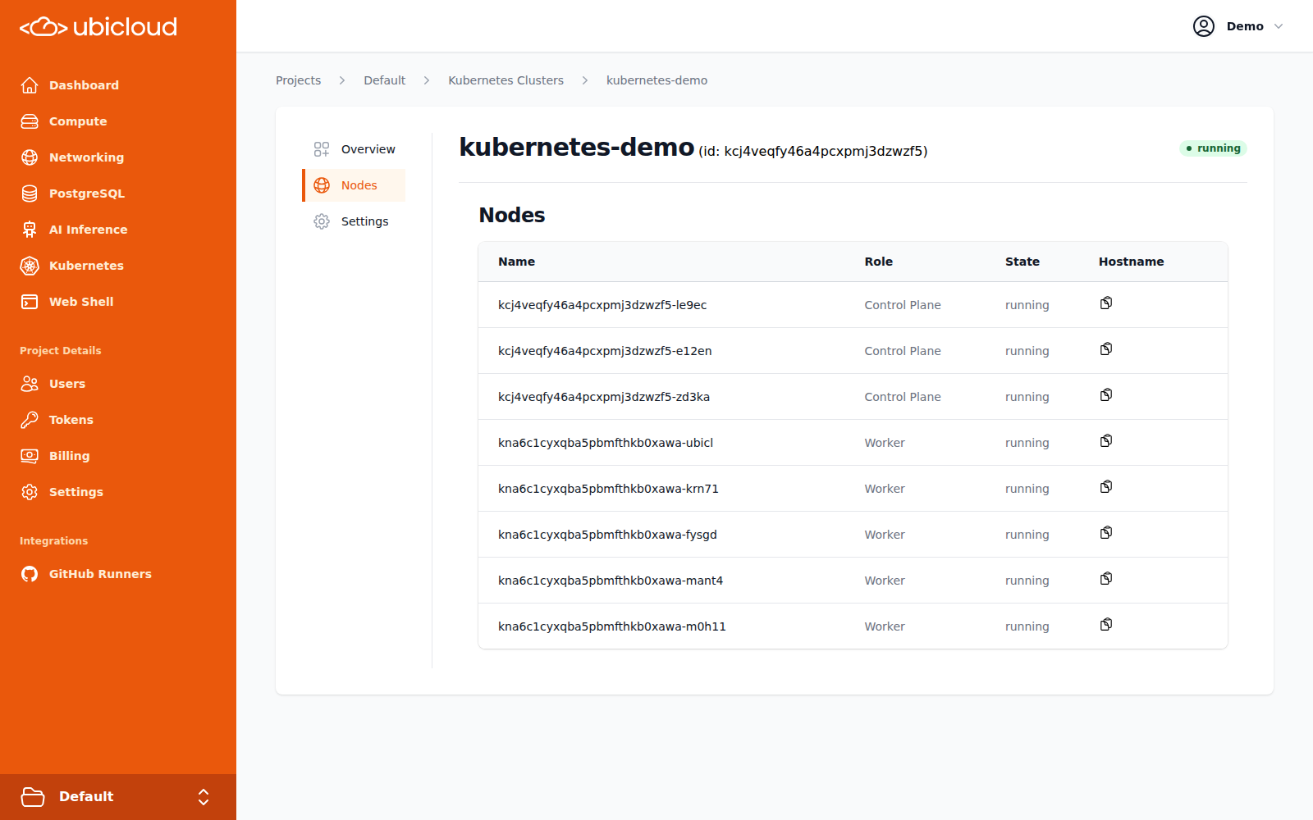Click the sidebar Settings gear icon
This screenshot has height=820, width=1313.
coord(30,492)
